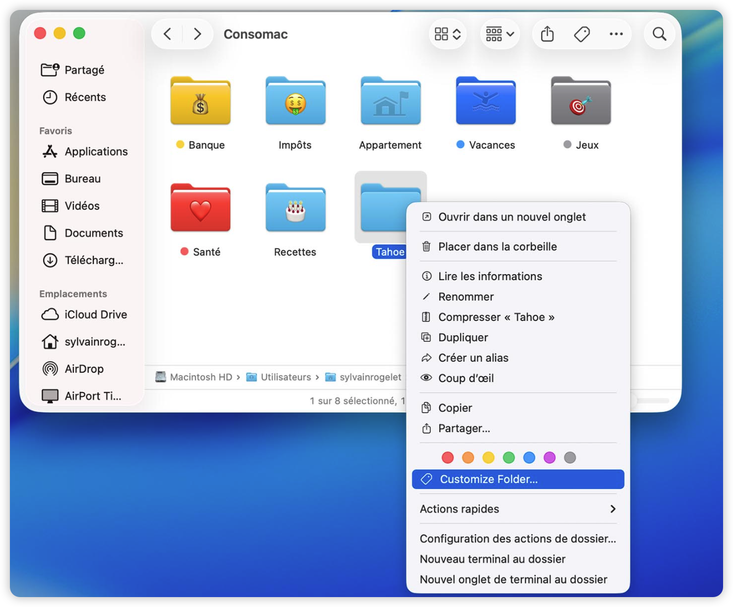This screenshot has width=733, height=607.
Task: Choose Renommer in the context menu
Action: [518, 297]
